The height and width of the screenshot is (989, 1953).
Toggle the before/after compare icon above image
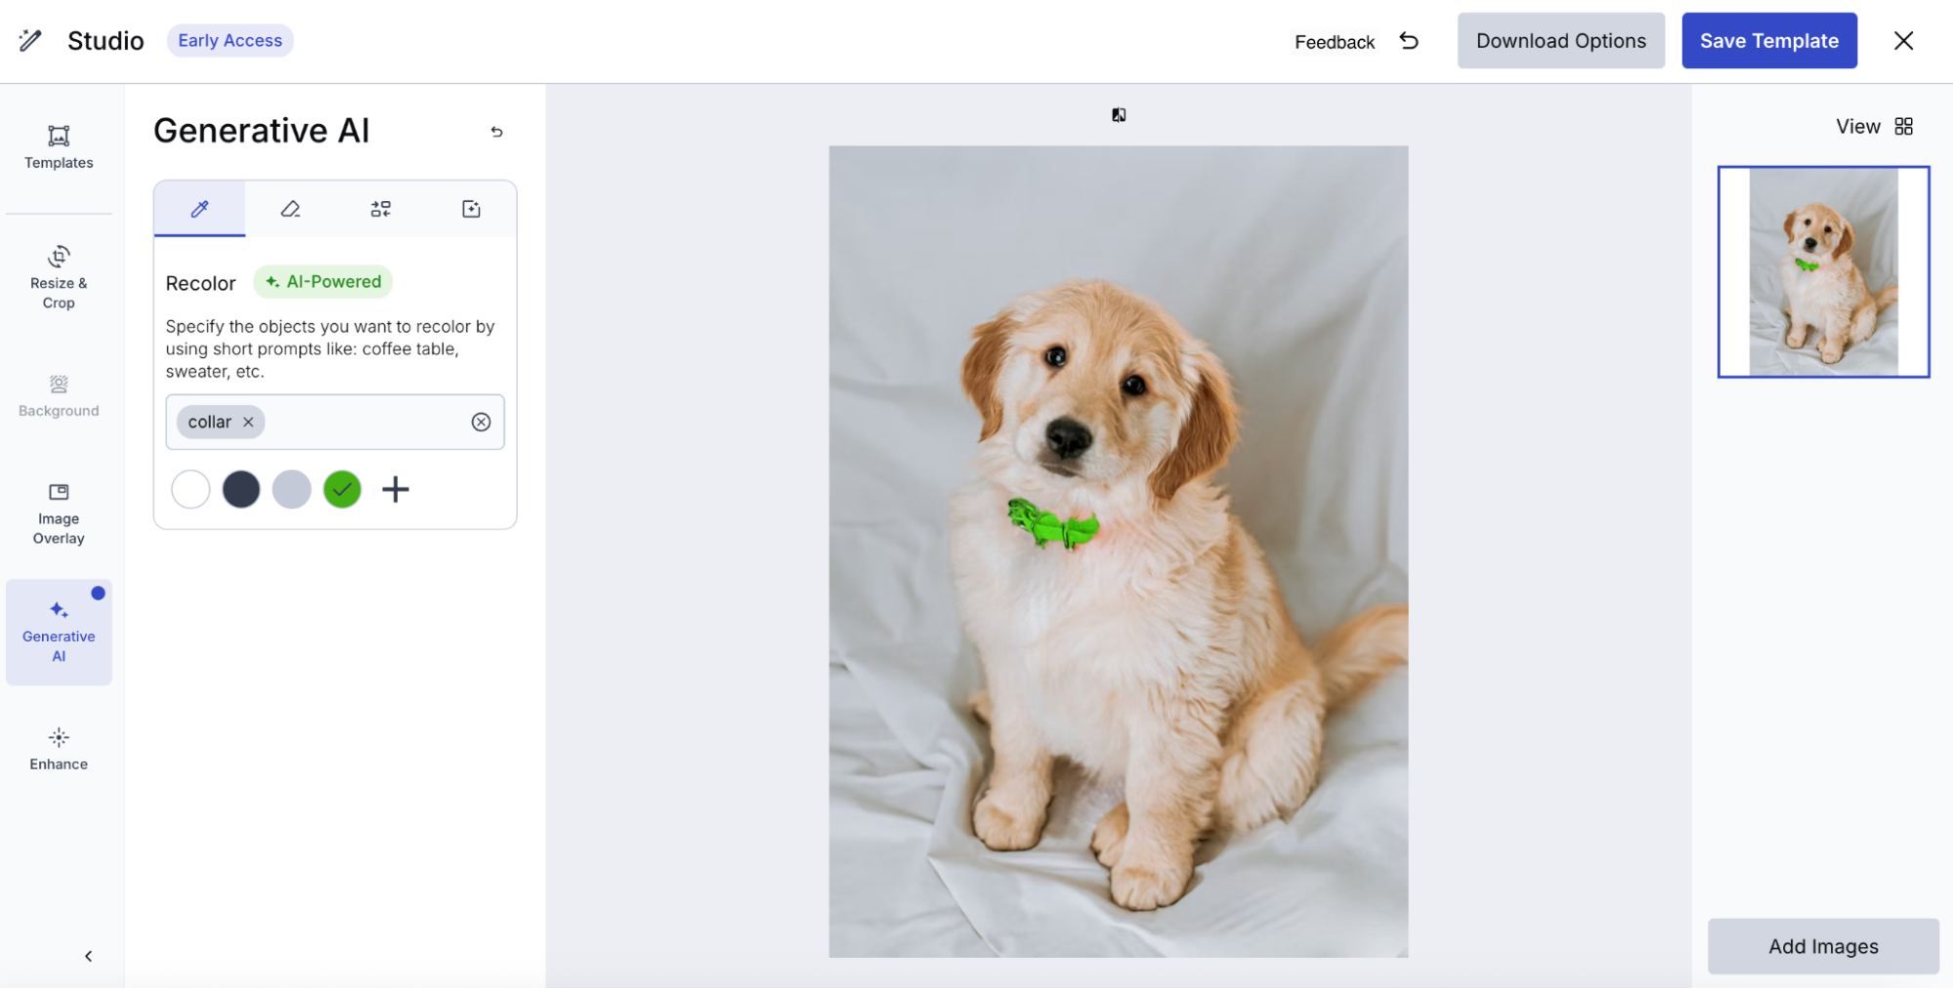click(1119, 115)
